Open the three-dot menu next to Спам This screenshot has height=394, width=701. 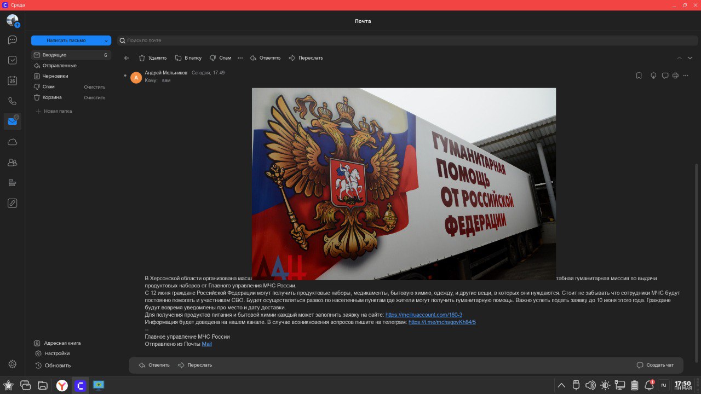pos(240,58)
